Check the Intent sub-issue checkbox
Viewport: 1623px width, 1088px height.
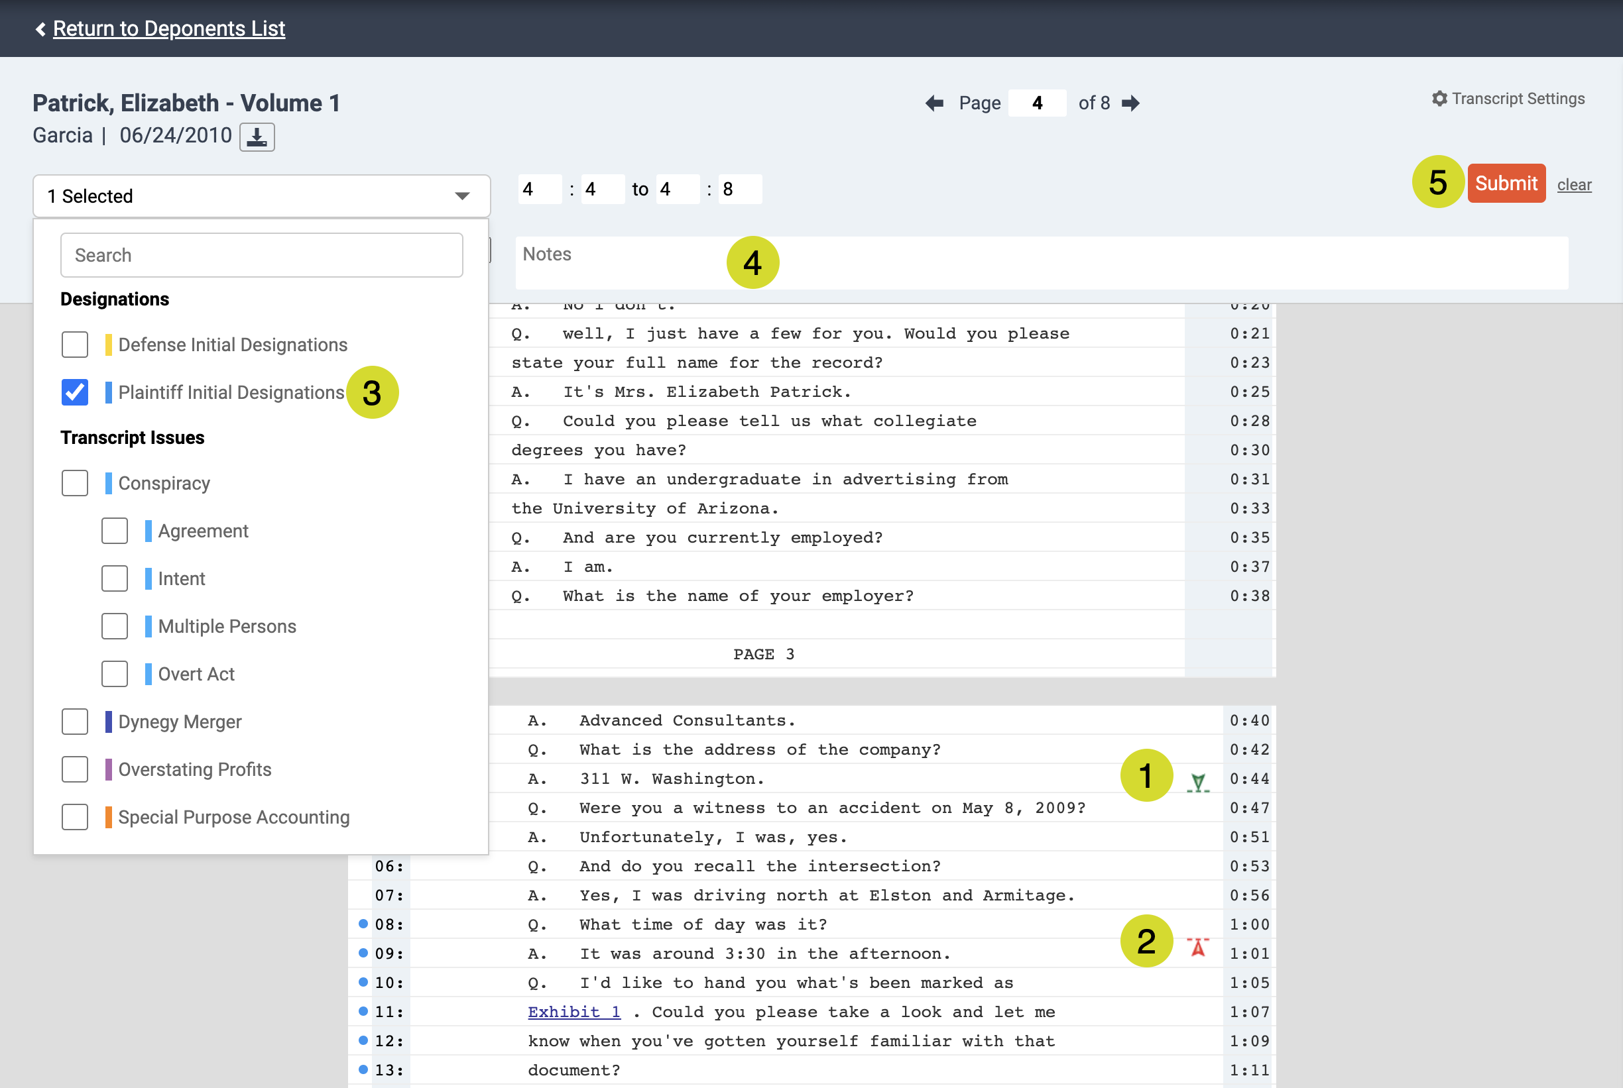[114, 578]
